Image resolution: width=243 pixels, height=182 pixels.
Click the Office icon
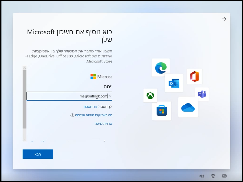point(194,76)
